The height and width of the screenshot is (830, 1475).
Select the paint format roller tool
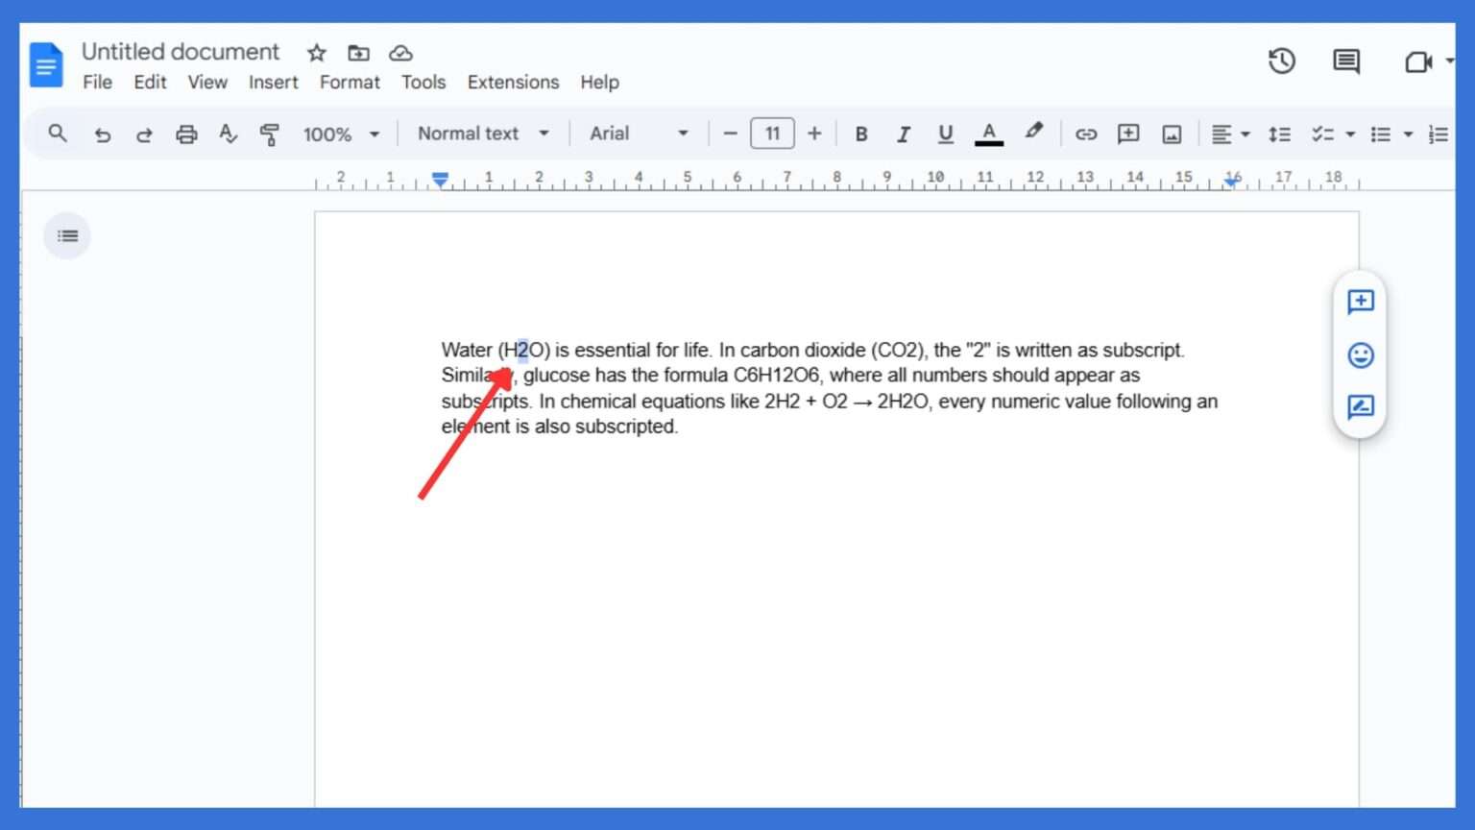[270, 134]
